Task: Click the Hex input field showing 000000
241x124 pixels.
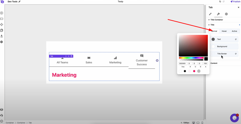Action: pos(183,63)
